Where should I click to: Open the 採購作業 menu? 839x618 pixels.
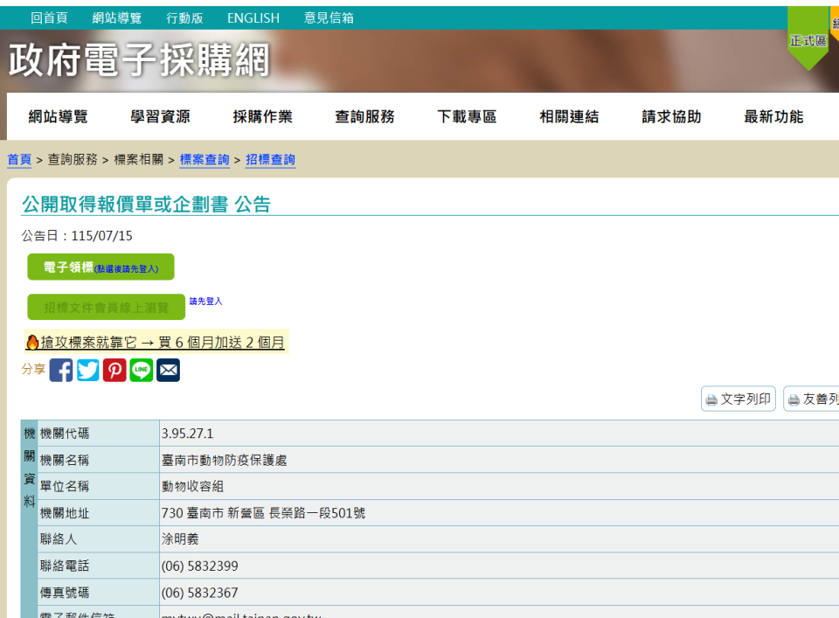coord(262,116)
